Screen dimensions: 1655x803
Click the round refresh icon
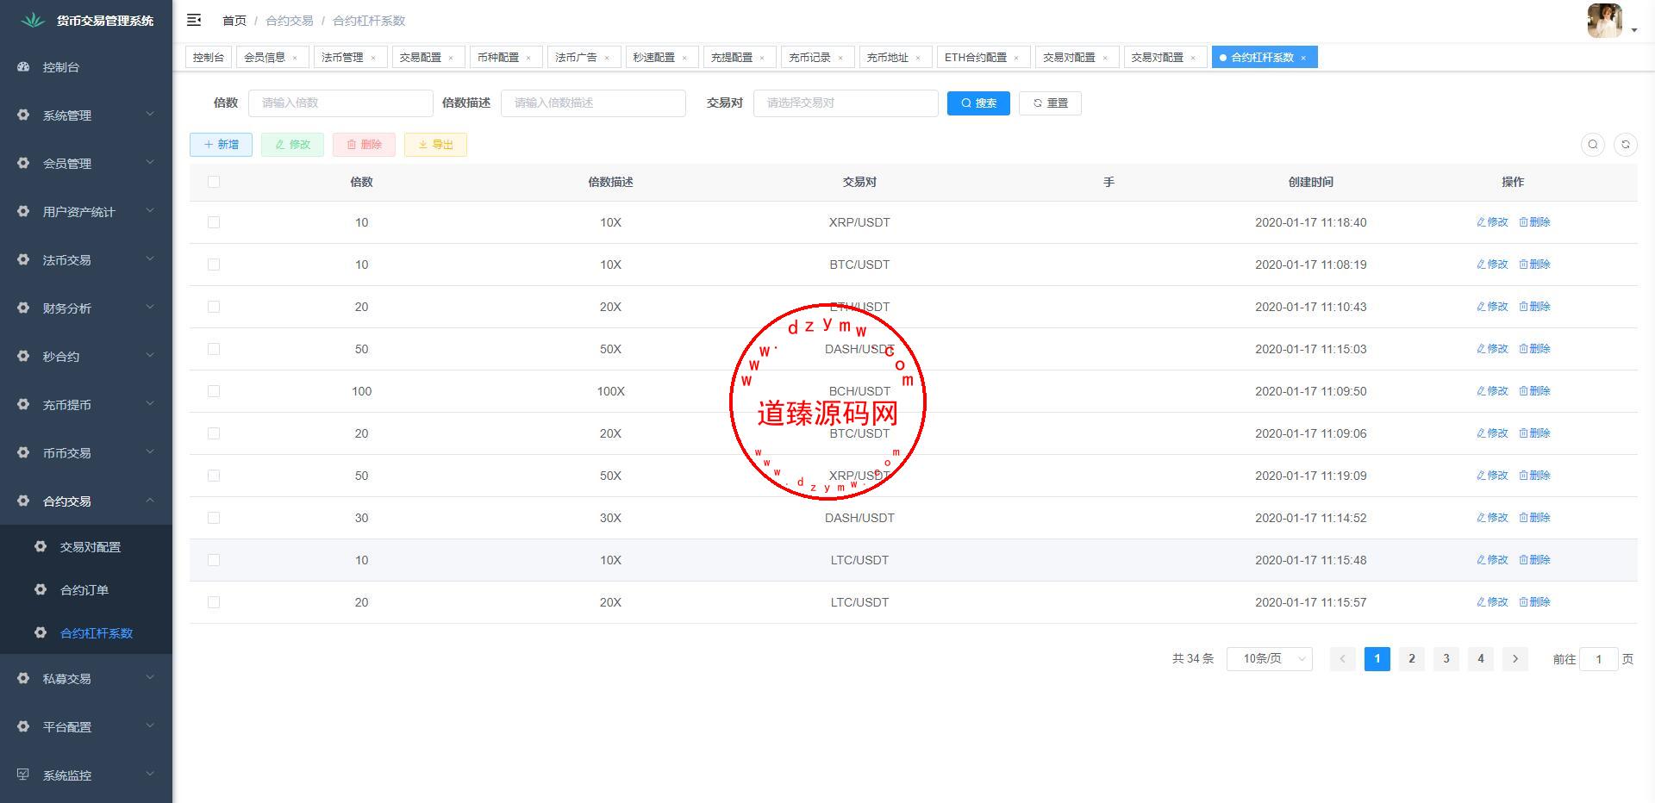tap(1626, 145)
